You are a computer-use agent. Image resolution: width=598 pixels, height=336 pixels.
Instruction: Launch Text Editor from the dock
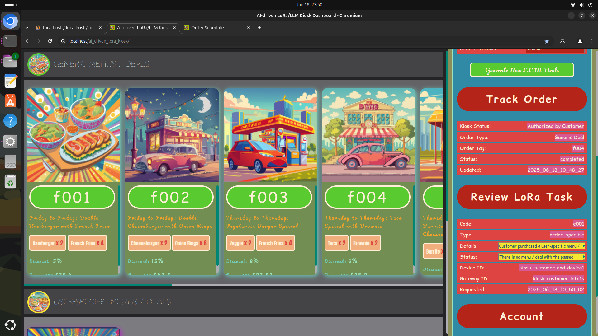pos(10,81)
